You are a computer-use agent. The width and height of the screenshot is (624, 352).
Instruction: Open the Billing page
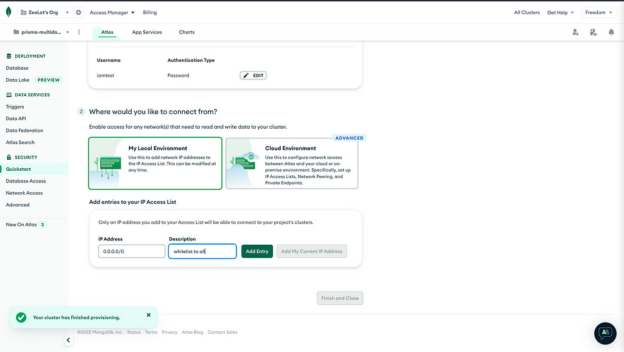(x=150, y=12)
